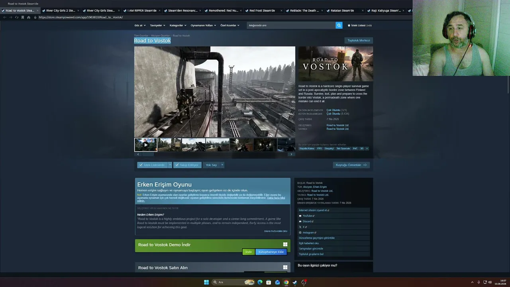Viewport: 510px width, 287px height.
Task: Open the Windows Start menu
Action: click(206, 282)
